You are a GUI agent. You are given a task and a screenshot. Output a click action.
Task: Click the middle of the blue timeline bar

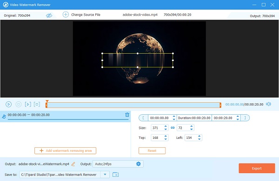point(133,105)
